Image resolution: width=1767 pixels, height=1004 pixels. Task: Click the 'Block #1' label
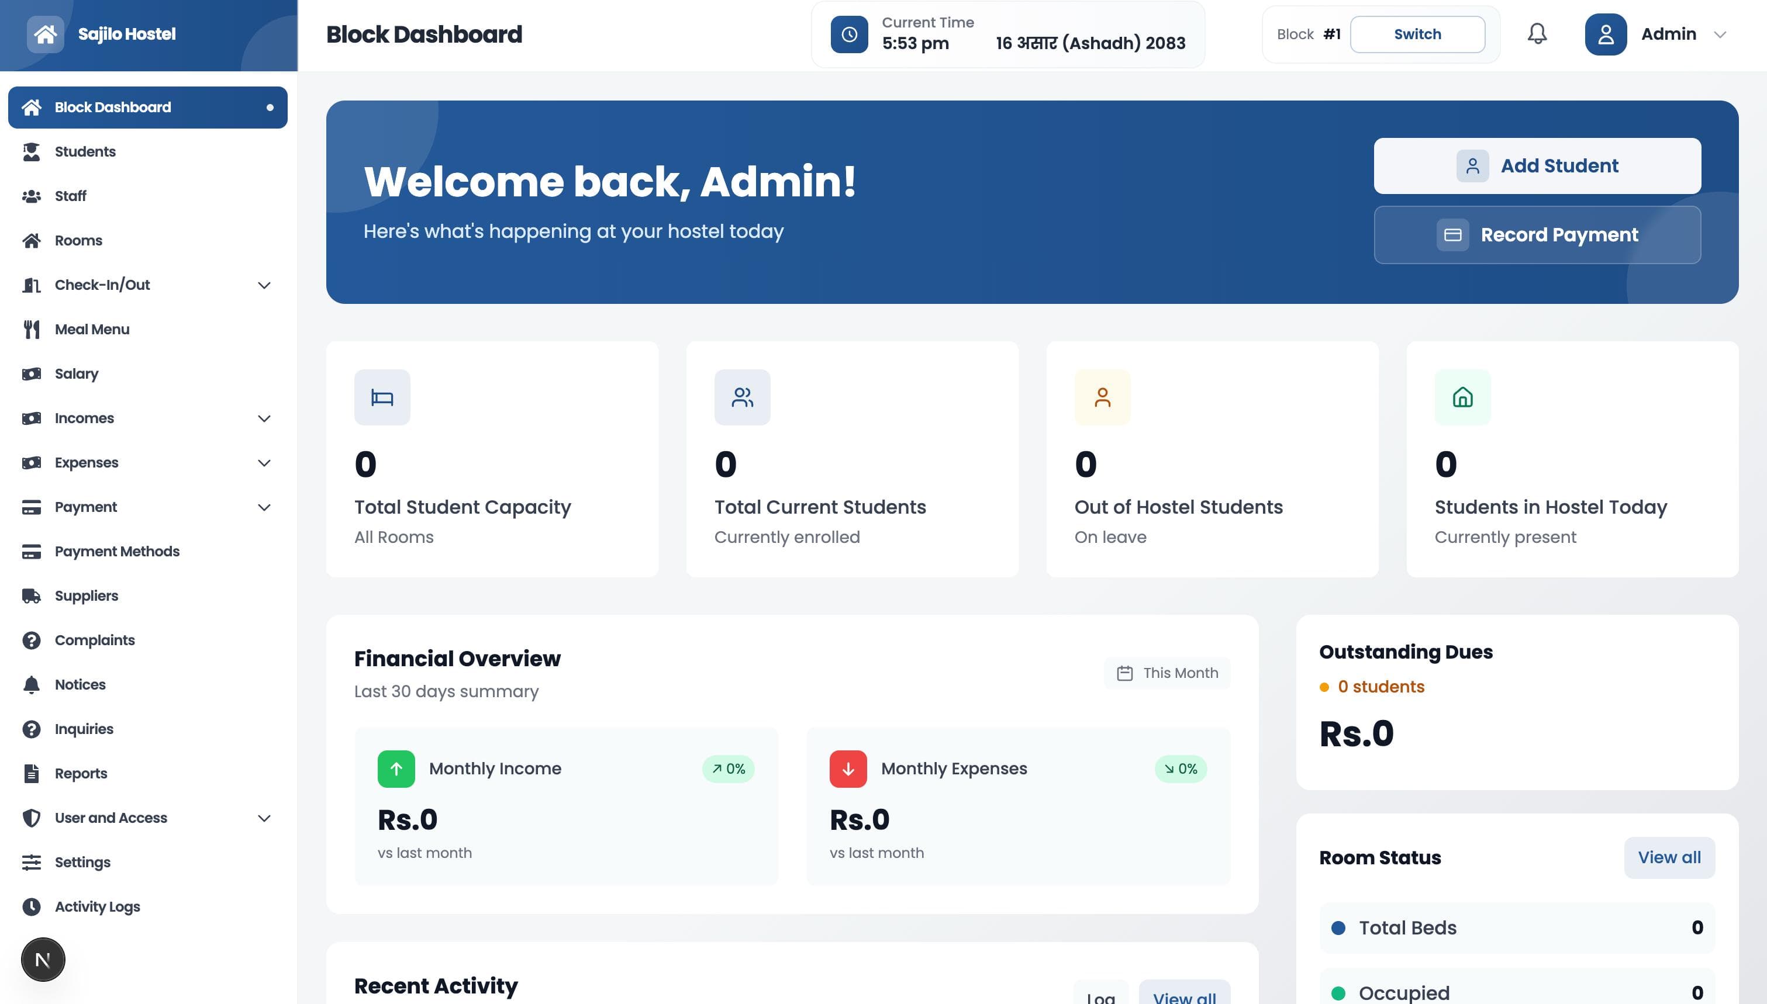point(1309,34)
